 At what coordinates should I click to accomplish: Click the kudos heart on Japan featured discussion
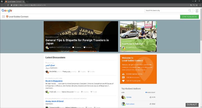(x=84, y=47)
